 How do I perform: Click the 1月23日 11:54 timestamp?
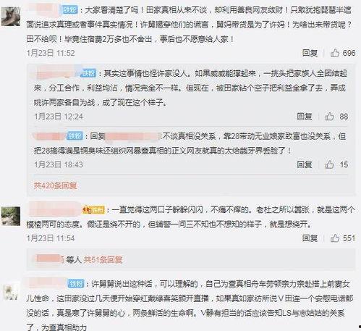coord(51,238)
